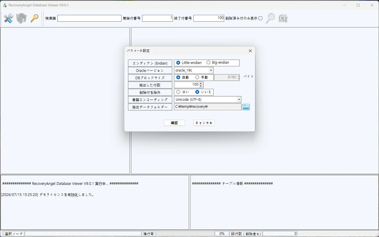Click the キャンセル button

tap(204, 123)
